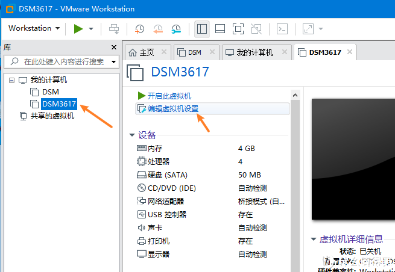Open the power options dropdown arrow
Image resolution: width=395 pixels, height=272 pixels.
point(91,29)
